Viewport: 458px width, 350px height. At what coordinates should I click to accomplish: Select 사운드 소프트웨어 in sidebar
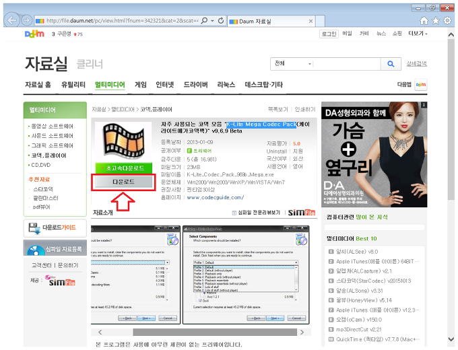[52, 136]
